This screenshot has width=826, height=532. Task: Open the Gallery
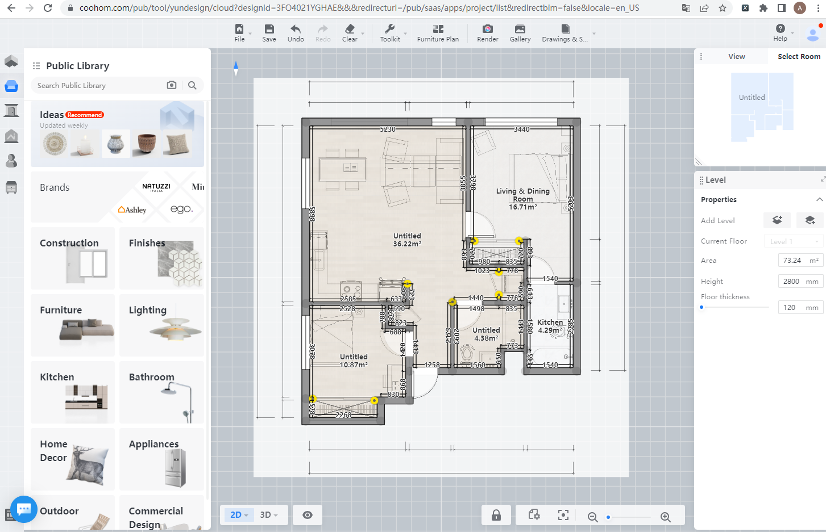coord(520,30)
